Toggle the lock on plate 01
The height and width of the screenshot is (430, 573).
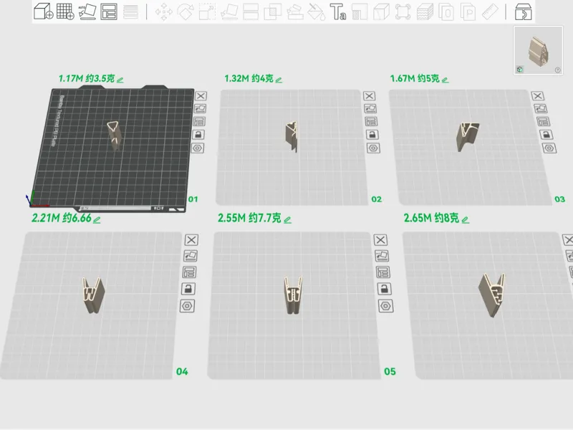(x=198, y=135)
